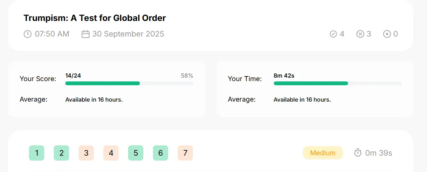Click the Your Time progress bar
The image size is (427, 172).
(x=338, y=83)
